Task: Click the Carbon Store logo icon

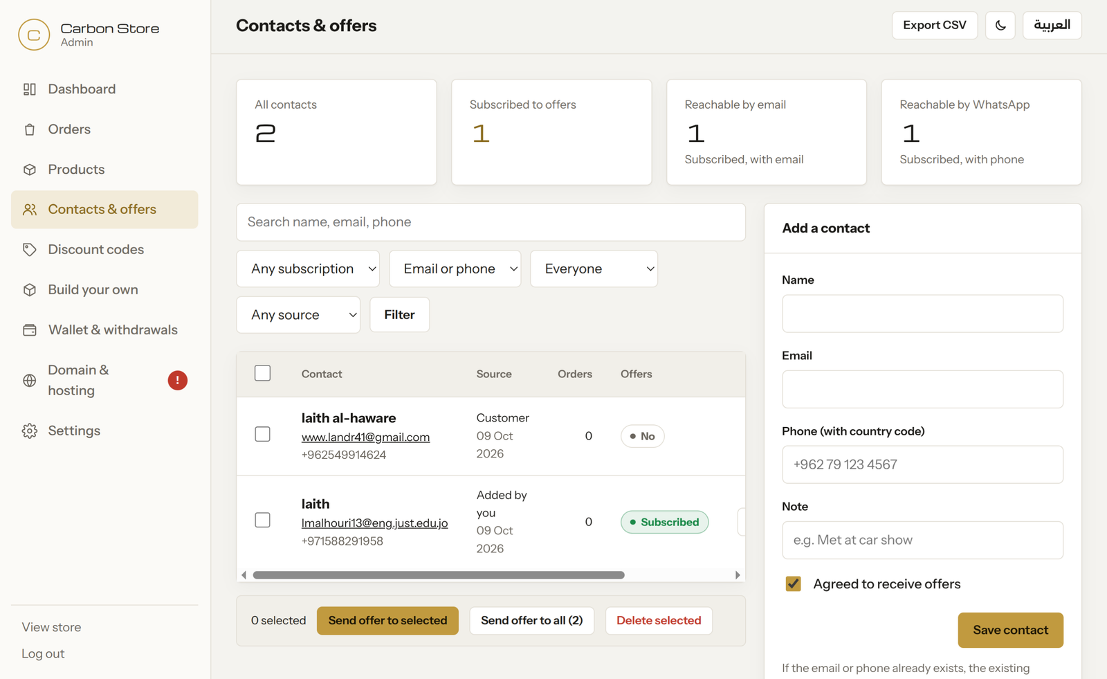Action: pyautogui.click(x=34, y=35)
